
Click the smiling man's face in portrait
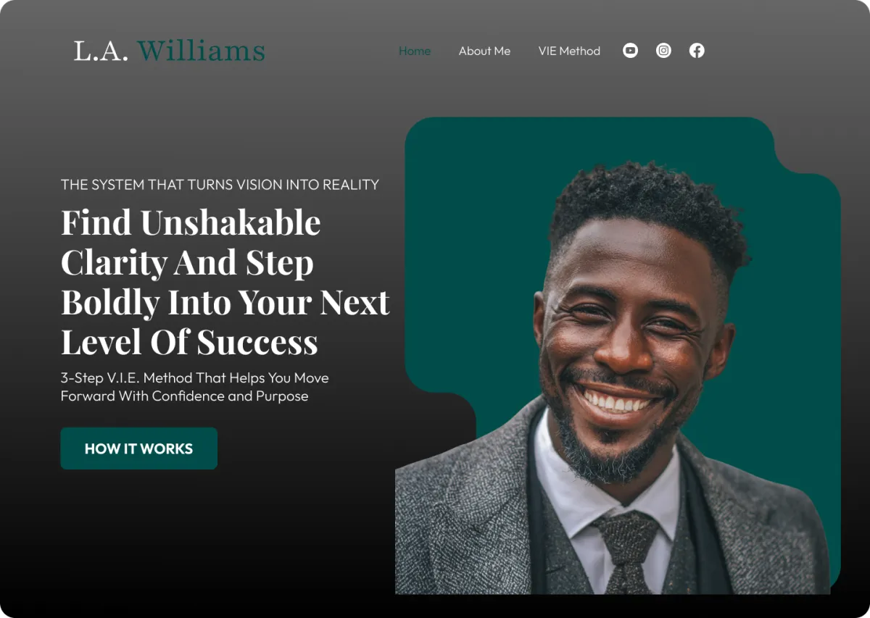click(x=631, y=341)
